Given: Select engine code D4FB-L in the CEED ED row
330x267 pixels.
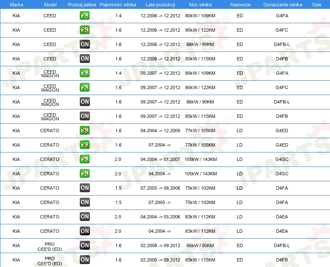Looking at the screenshot, I should pyautogui.click(x=282, y=44).
